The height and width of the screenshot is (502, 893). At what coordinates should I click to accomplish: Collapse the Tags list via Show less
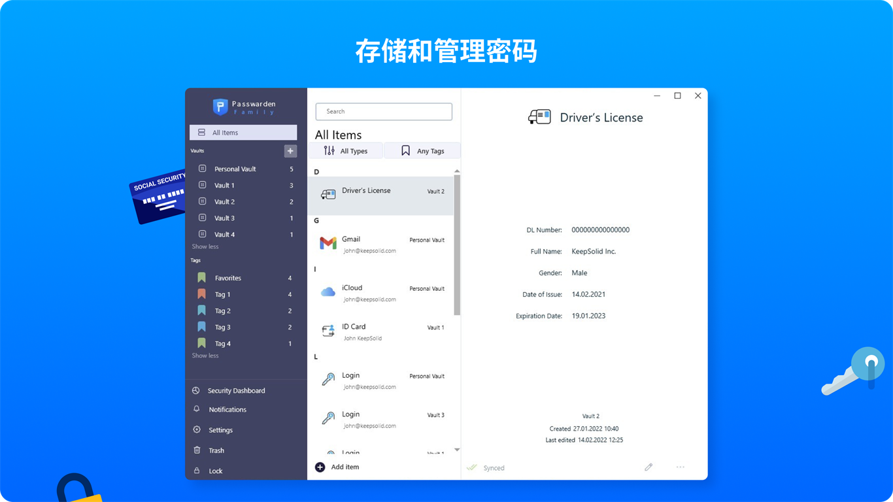205,355
